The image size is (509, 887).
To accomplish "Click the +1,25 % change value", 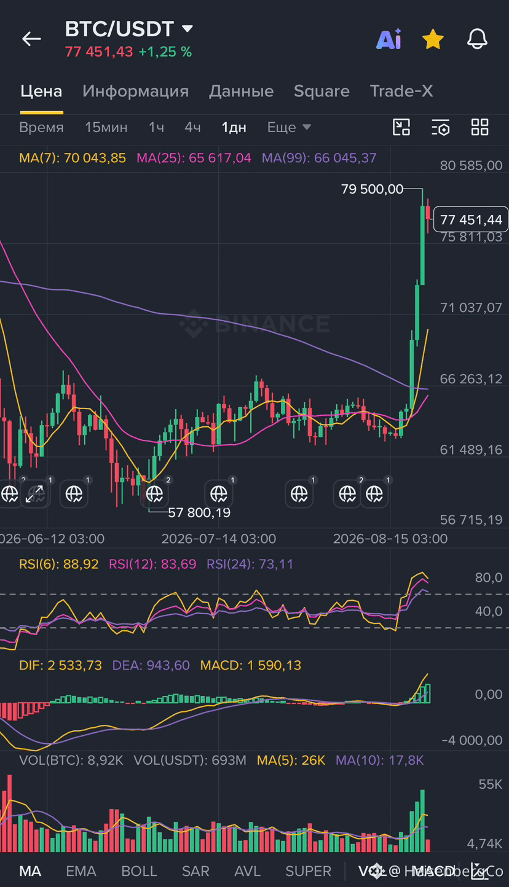I will pyautogui.click(x=165, y=52).
